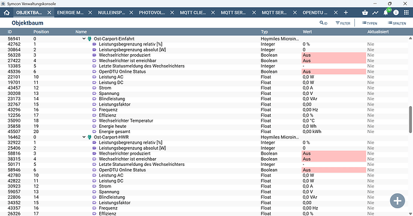413x216 pixels.
Task: Sort by the ID column header
Action: (x=10, y=32)
